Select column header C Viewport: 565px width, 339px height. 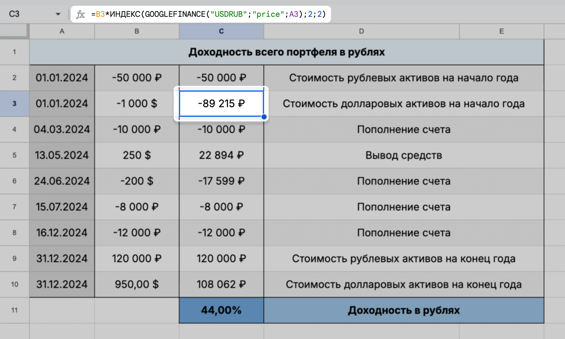click(221, 31)
